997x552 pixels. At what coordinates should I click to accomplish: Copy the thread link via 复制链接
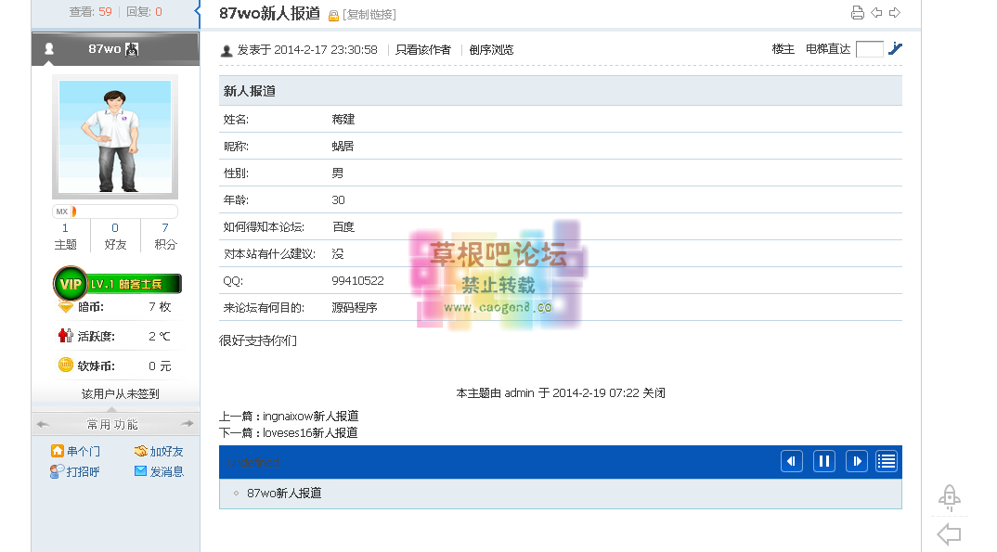click(369, 15)
